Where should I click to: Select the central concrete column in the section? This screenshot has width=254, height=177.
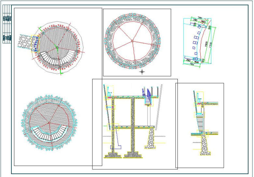coord(133,125)
